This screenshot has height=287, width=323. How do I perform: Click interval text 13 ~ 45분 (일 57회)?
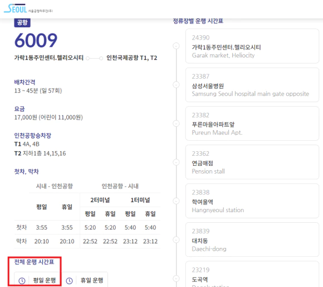point(38,90)
